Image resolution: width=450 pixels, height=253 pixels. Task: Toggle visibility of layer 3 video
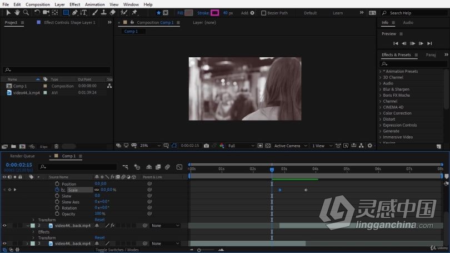pyautogui.click(x=4, y=244)
